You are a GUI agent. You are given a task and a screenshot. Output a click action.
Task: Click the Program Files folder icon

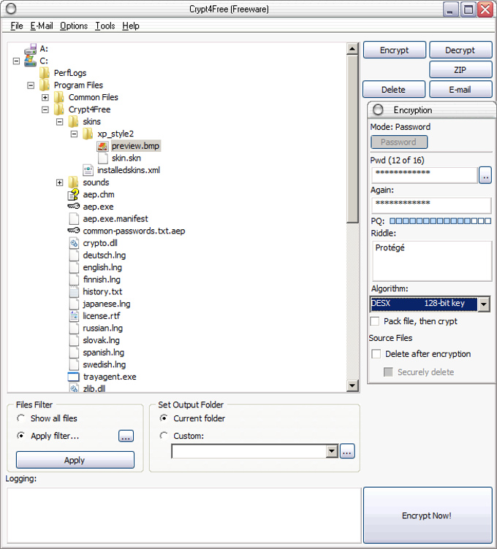(45, 85)
